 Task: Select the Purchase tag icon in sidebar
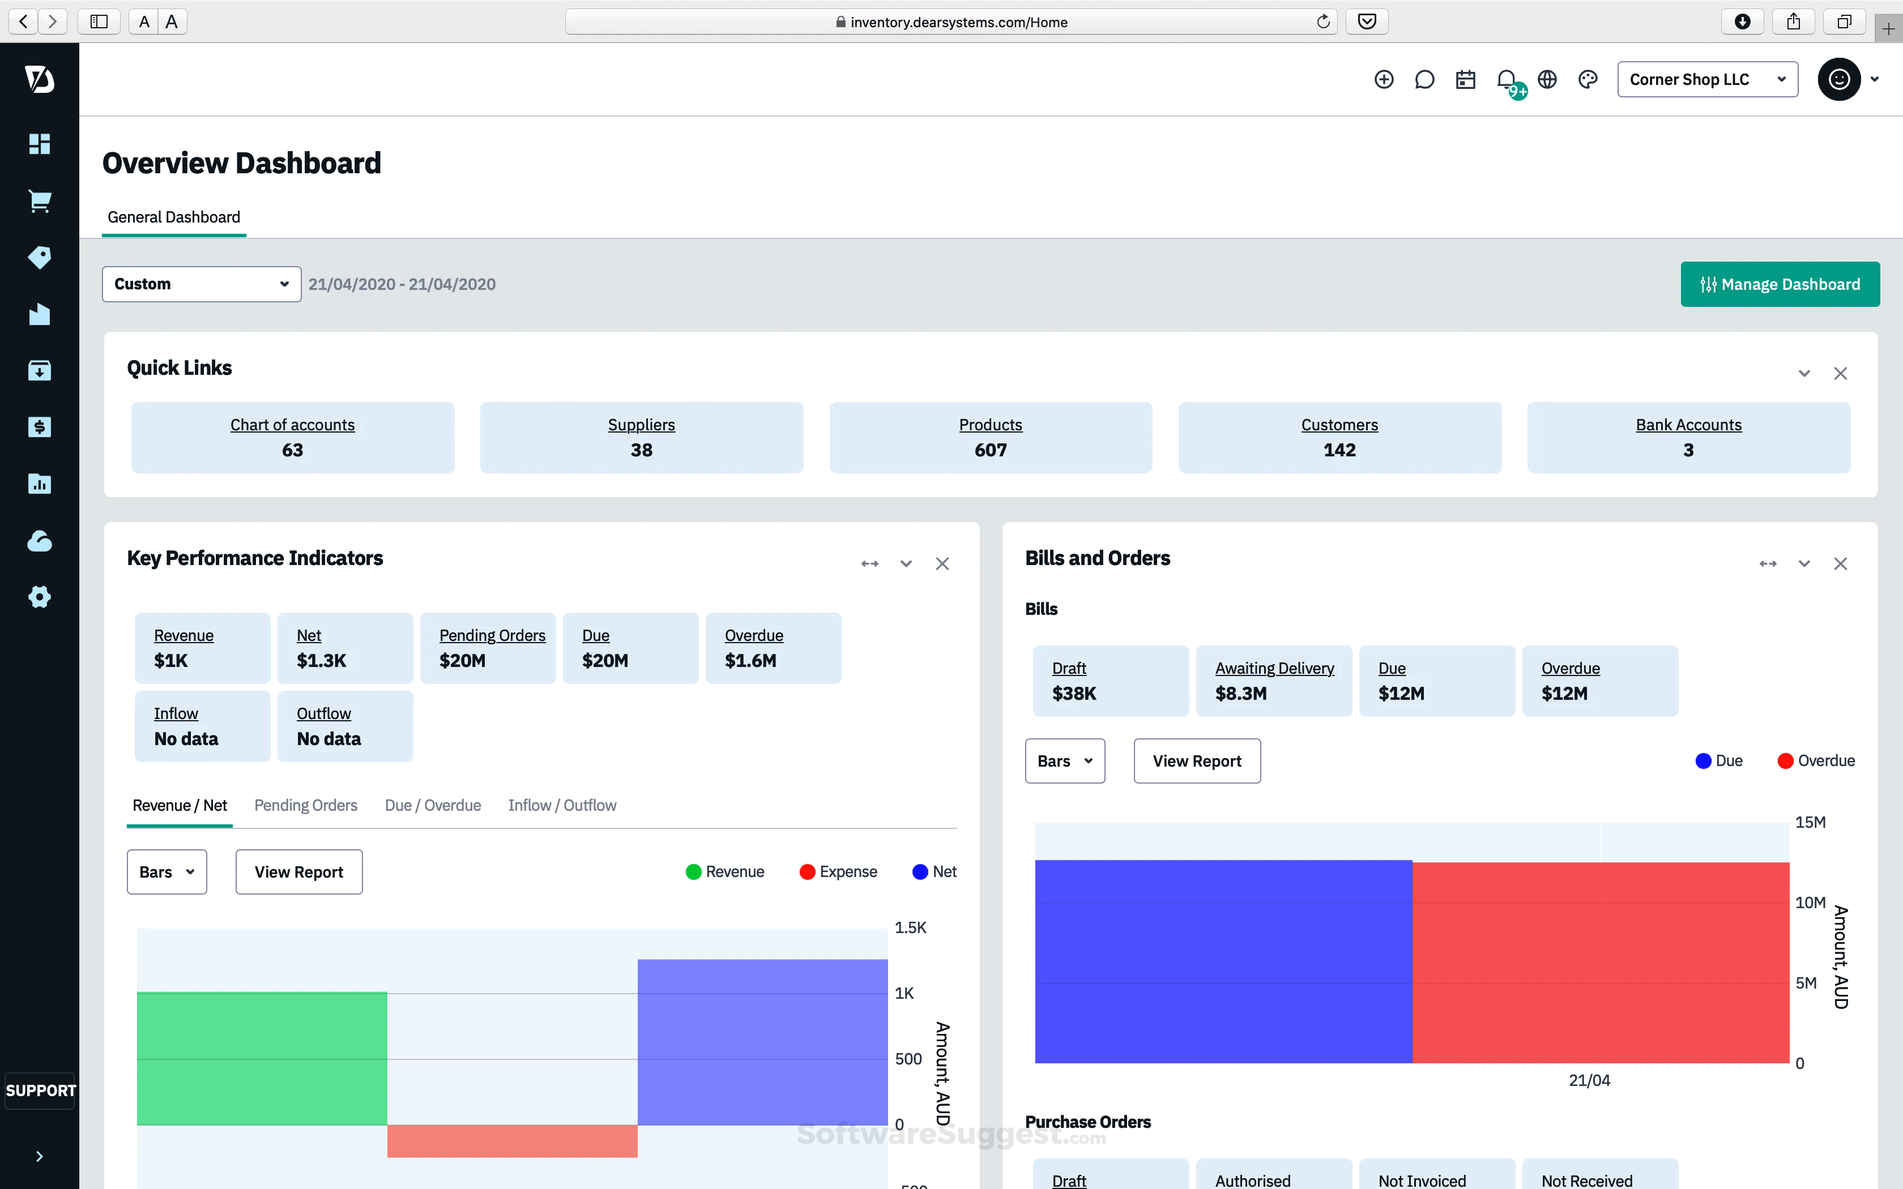click(39, 257)
